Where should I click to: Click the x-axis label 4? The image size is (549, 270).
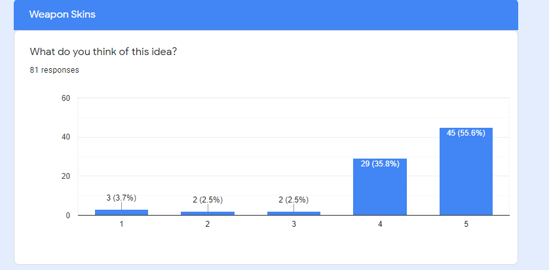point(380,224)
